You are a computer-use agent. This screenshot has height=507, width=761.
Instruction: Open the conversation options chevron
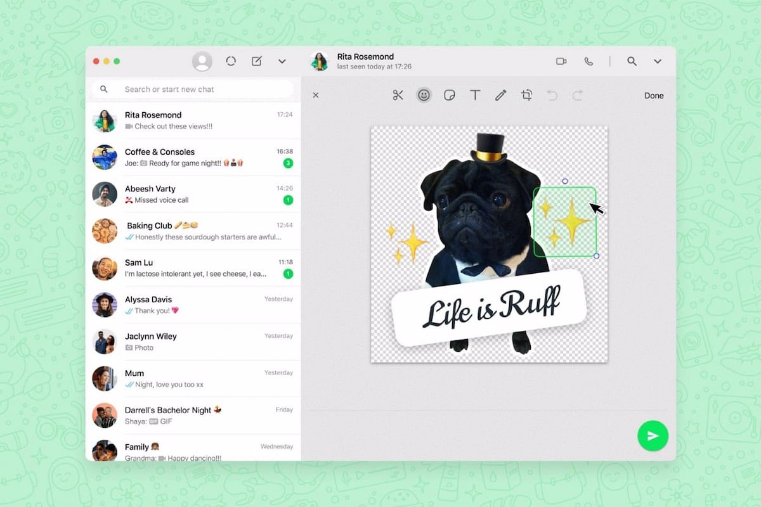658,61
